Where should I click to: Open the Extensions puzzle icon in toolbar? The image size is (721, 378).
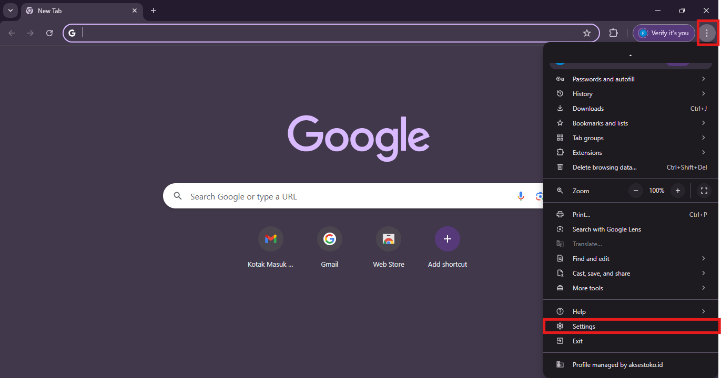[613, 33]
